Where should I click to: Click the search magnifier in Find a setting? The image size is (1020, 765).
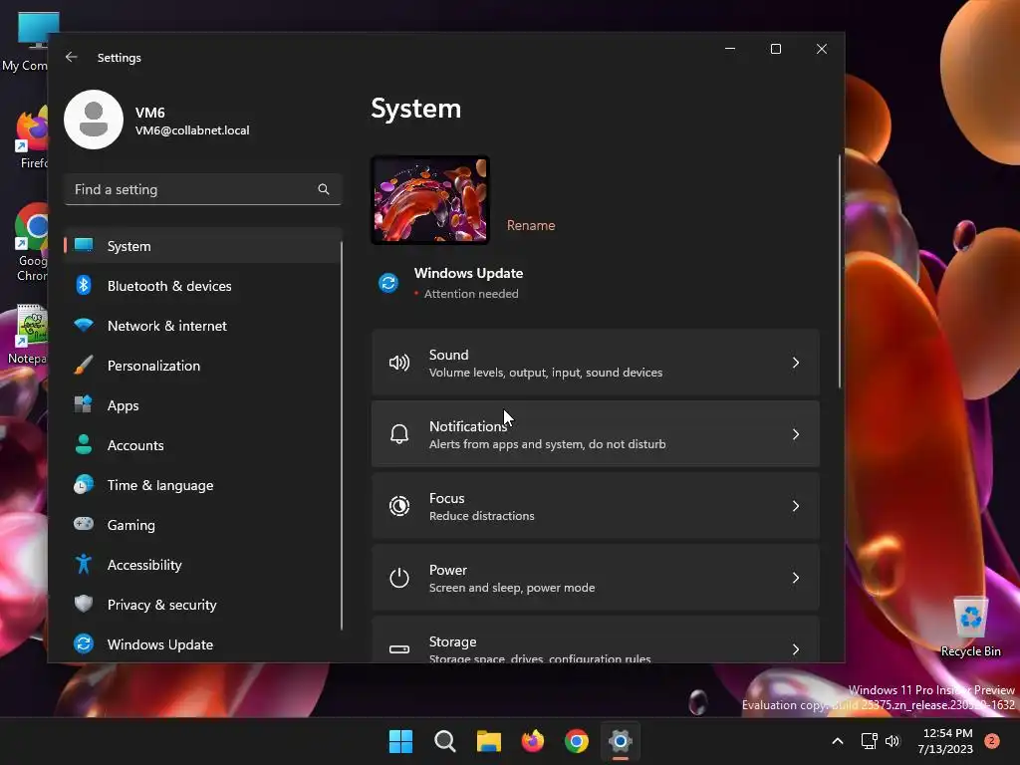[x=324, y=189]
